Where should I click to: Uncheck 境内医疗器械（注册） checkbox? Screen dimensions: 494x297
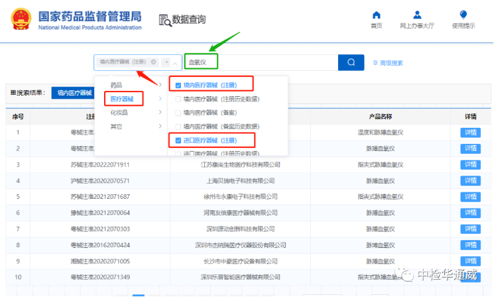[178, 85]
